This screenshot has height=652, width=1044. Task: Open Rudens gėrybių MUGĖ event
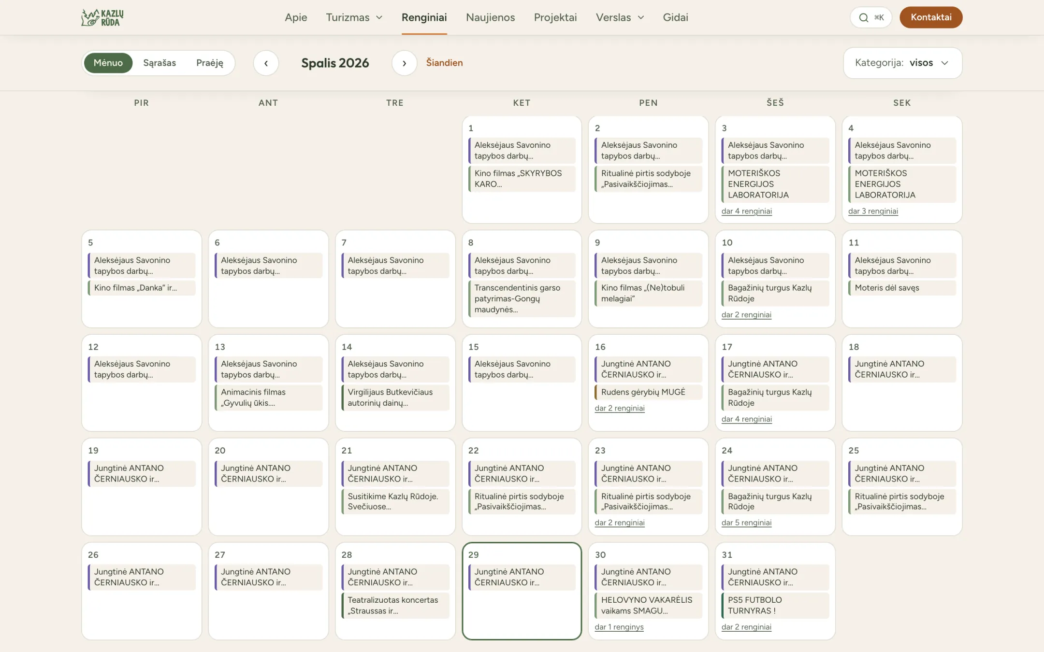[x=648, y=392]
